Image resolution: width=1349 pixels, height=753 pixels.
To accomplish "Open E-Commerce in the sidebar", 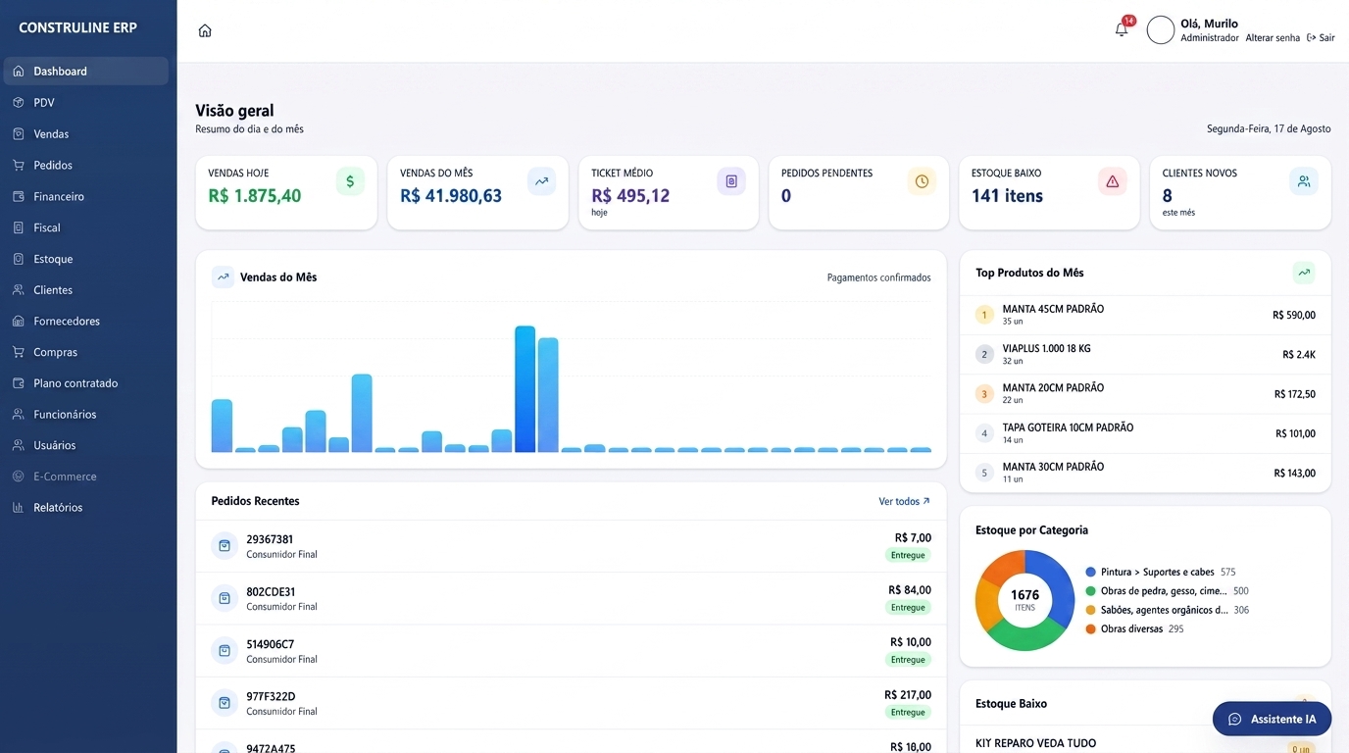I will pos(86,477).
